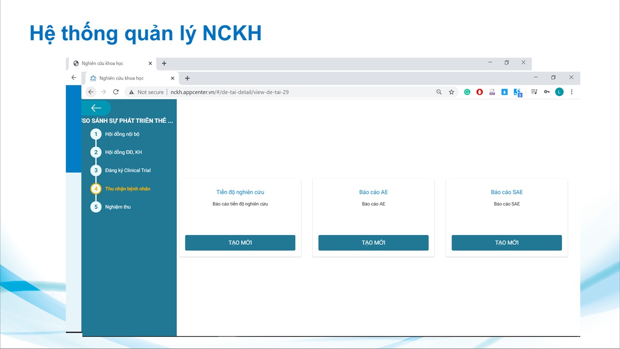
Task: Open the Grammarly extension icon
Action: pos(467,92)
